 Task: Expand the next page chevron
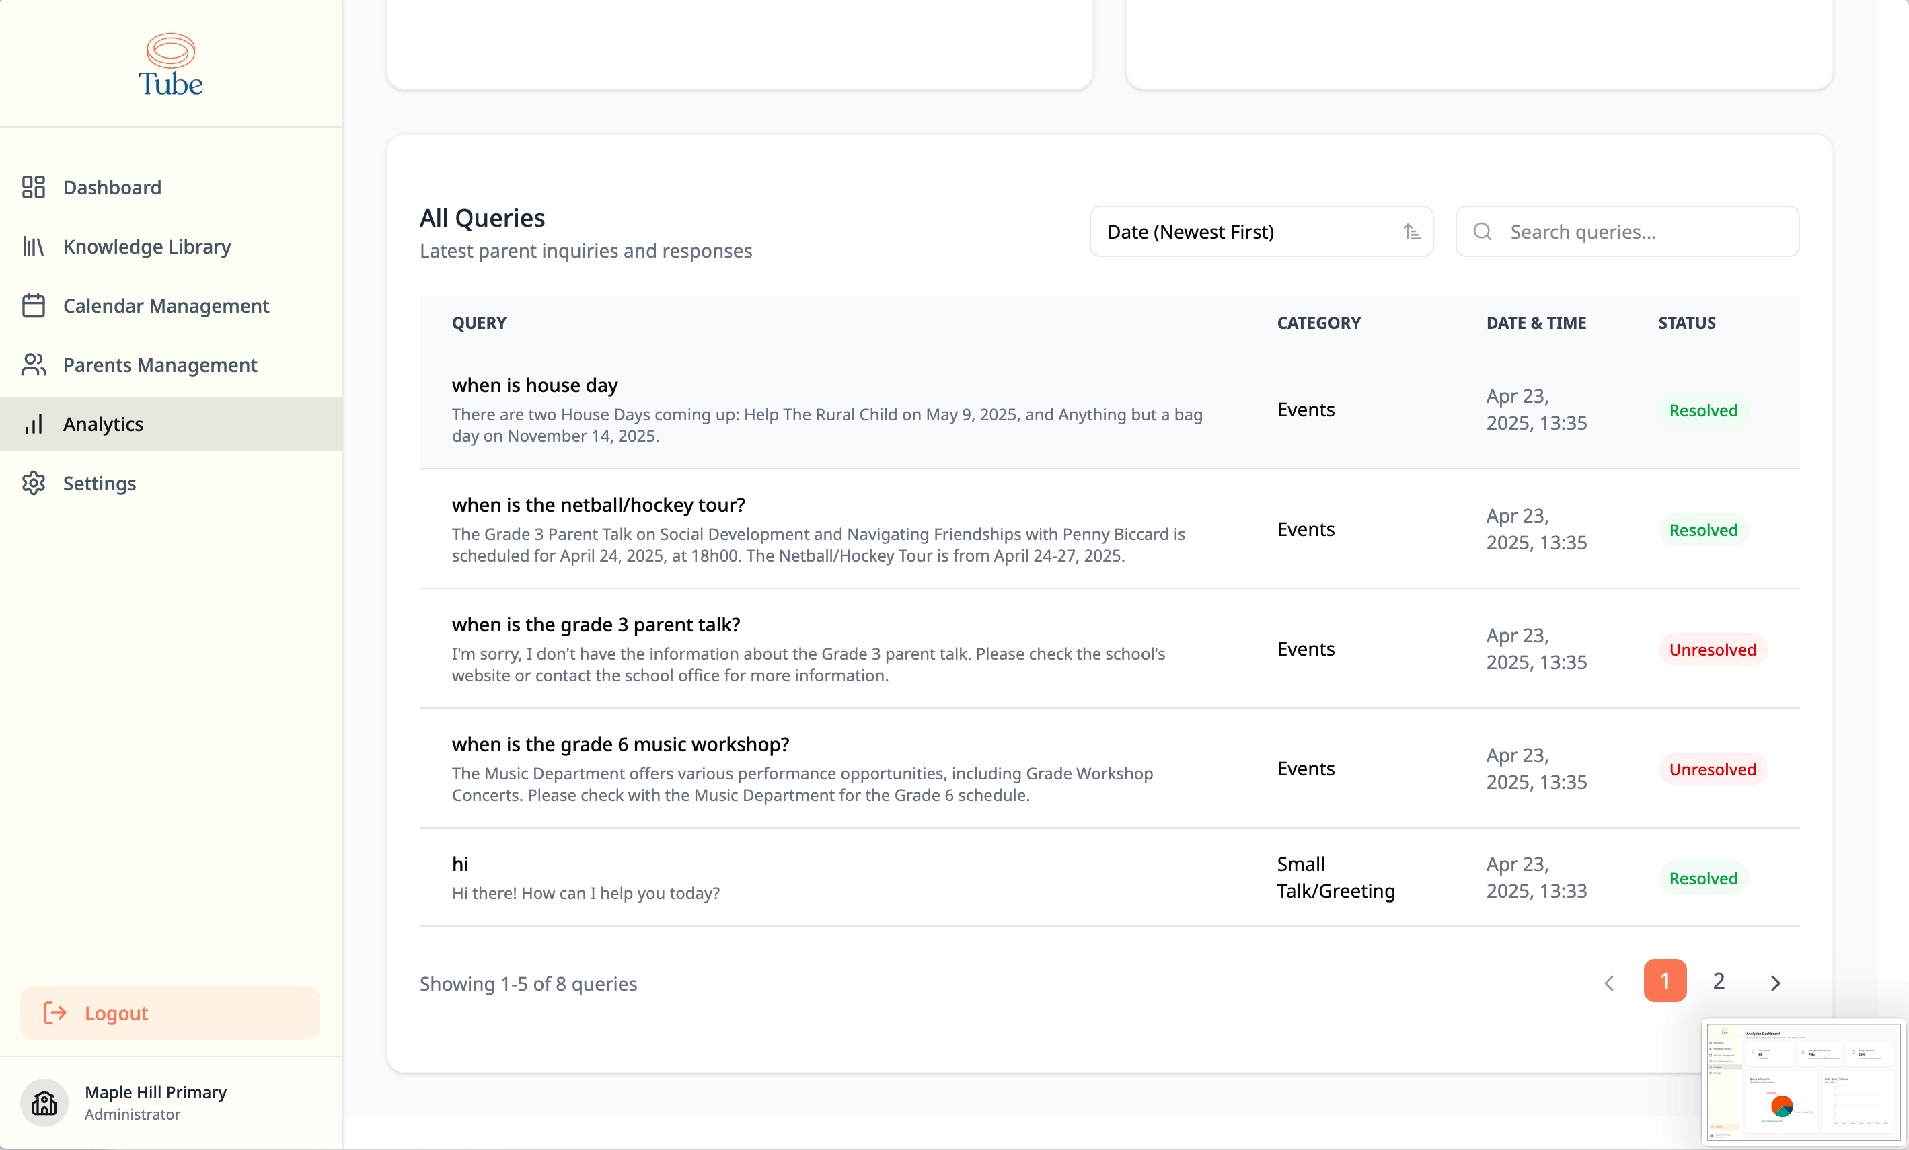pyautogui.click(x=1775, y=983)
